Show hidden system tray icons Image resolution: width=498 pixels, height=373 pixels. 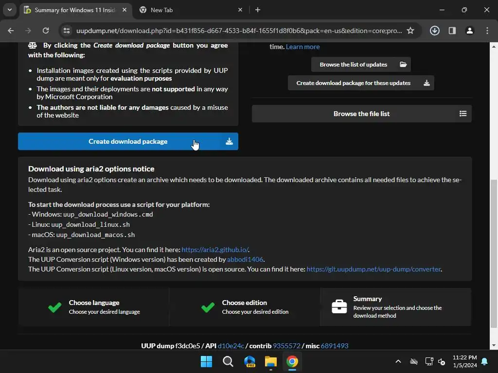[x=398, y=361]
